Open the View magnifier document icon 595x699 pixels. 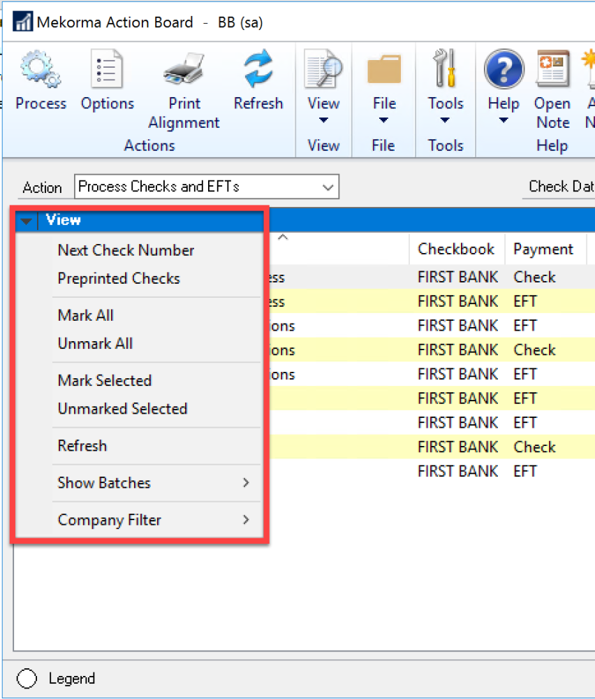[x=323, y=69]
